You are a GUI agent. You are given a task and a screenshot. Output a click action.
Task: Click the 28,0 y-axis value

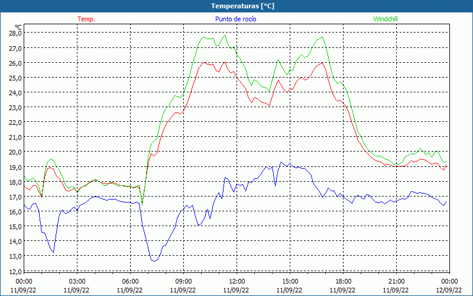coord(15,33)
